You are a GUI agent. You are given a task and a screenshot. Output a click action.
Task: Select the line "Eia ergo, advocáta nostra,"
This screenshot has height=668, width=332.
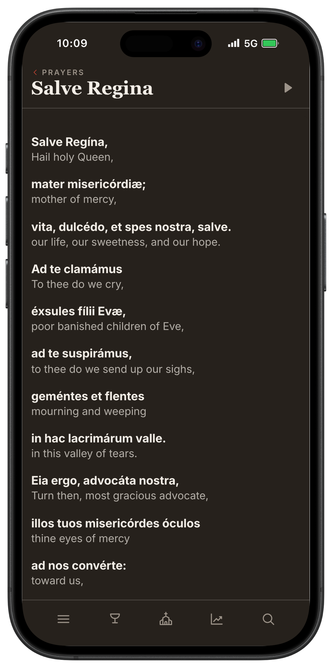(x=105, y=481)
